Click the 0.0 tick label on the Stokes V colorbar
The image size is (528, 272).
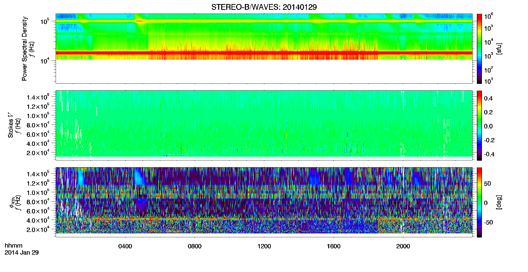coord(488,126)
